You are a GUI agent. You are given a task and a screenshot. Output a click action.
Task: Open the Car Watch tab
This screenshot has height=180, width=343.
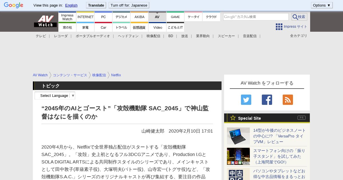pyautogui.click(x=103, y=27)
